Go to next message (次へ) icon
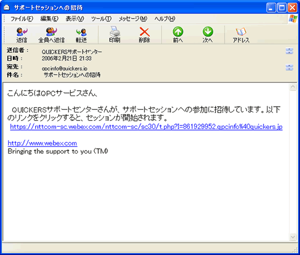 pos(208,34)
